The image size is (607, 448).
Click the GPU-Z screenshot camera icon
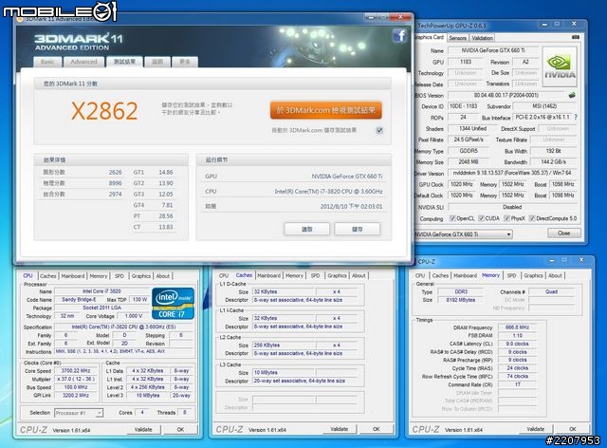[x=576, y=37]
